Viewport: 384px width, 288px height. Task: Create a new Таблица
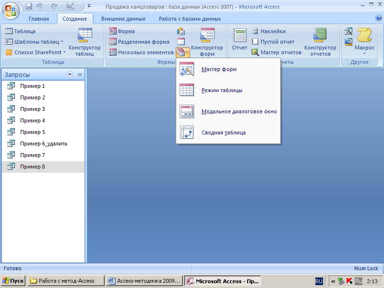pyautogui.click(x=21, y=31)
